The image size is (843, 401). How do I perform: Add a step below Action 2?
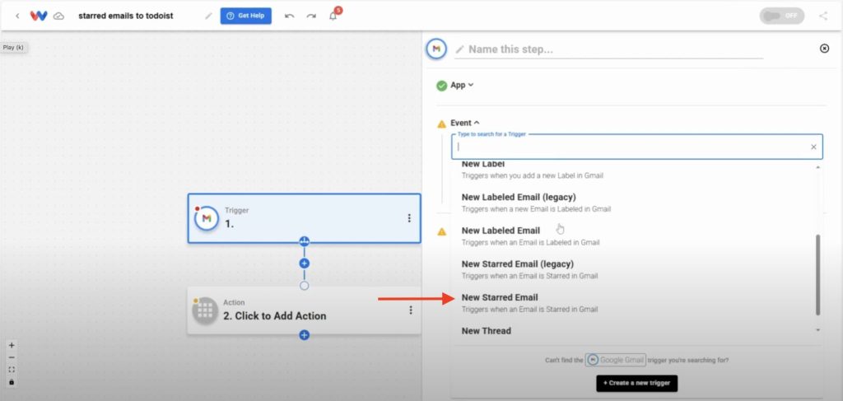pos(305,335)
